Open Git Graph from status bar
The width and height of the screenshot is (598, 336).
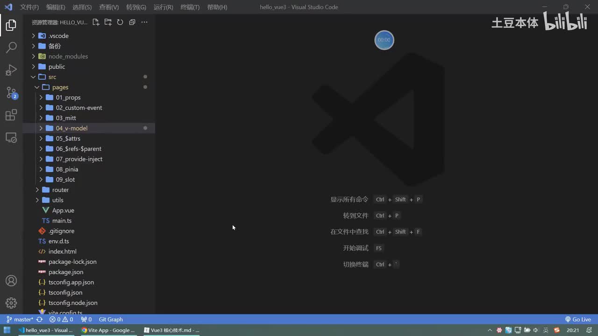pyautogui.click(x=111, y=320)
